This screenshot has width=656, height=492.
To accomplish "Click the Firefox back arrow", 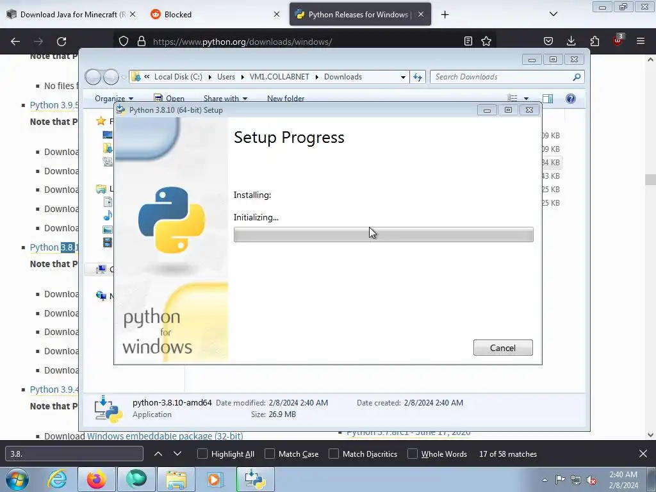I will coord(15,42).
